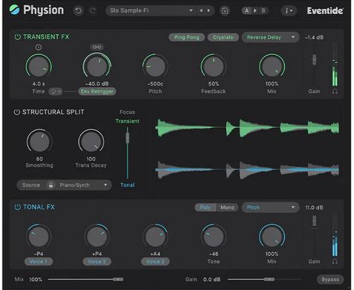
Task: Click the Tonal focus label
Action: click(x=127, y=185)
